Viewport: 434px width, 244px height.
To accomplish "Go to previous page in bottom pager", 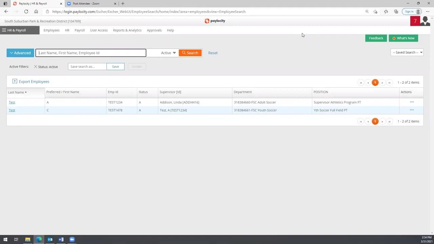I will pyautogui.click(x=368, y=121).
